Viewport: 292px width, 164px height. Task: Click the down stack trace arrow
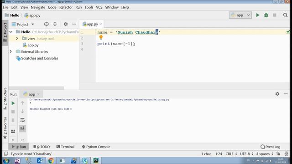click(22, 111)
